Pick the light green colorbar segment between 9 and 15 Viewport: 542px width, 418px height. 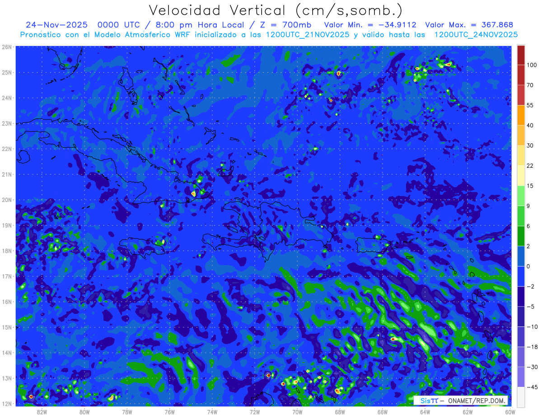click(521, 196)
